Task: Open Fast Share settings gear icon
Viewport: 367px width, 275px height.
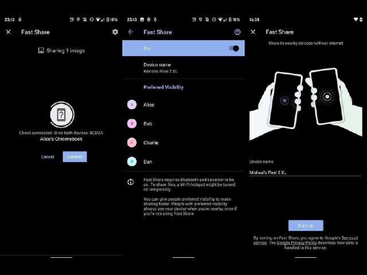Action: [x=115, y=32]
